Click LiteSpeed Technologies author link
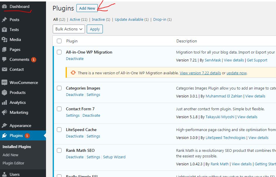 (226, 138)
